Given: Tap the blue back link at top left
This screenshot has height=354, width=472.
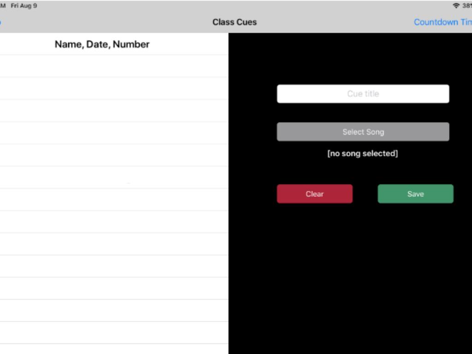Looking at the screenshot, I should [x=1, y=22].
